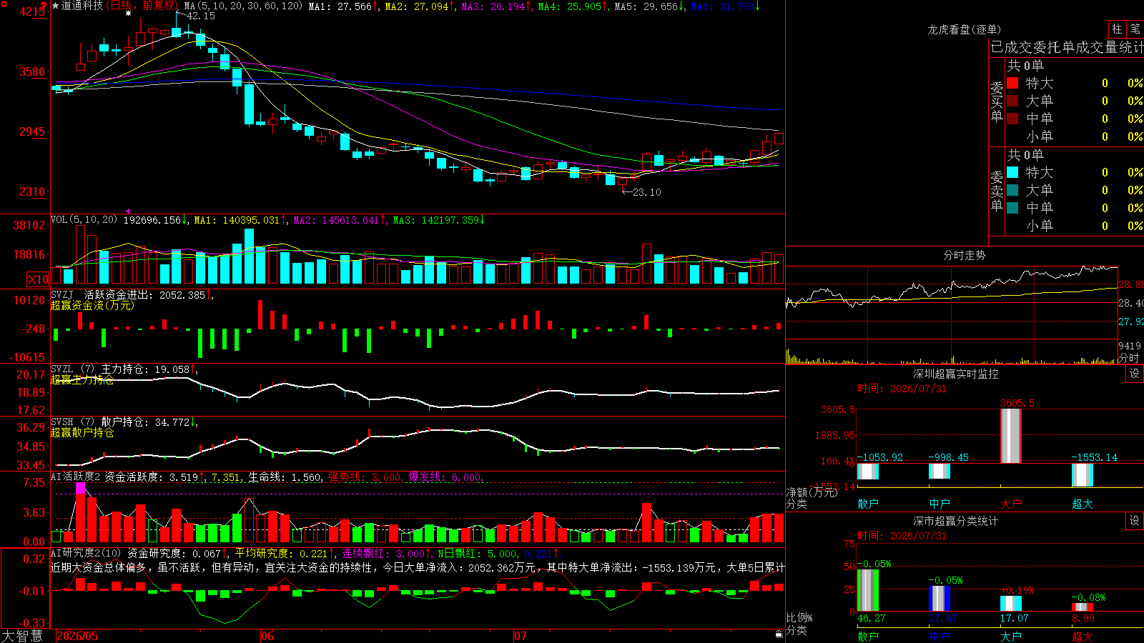
Task: Click the teal 中单 sell-order swatch
Action: [x=1012, y=208]
